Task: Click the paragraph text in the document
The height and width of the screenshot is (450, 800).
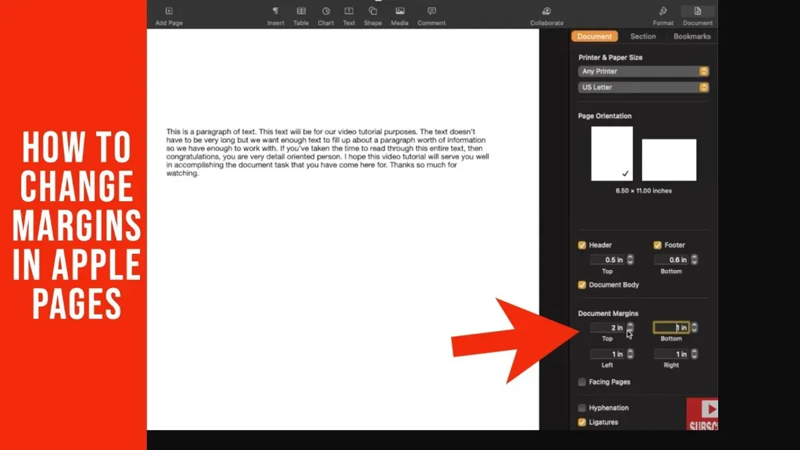Action: click(x=328, y=153)
